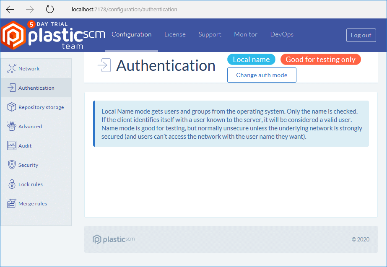
Task: Click the Audit chart icon
Action: [x=12, y=145]
